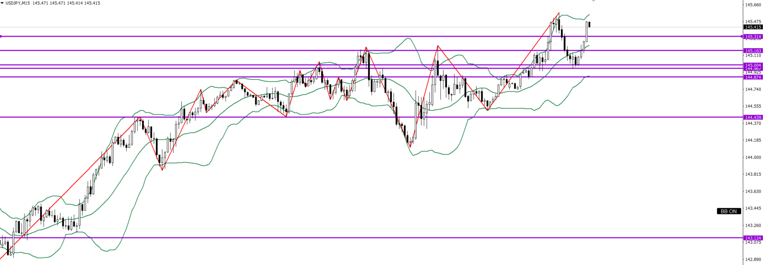763x265 pixels.
Task: Select the 145.004 purple level label
Action: [753, 65]
